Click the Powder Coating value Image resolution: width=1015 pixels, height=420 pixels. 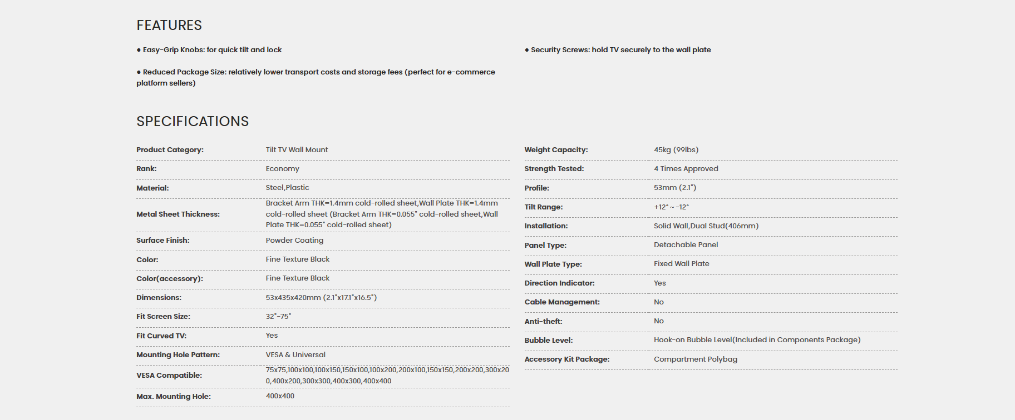click(294, 241)
